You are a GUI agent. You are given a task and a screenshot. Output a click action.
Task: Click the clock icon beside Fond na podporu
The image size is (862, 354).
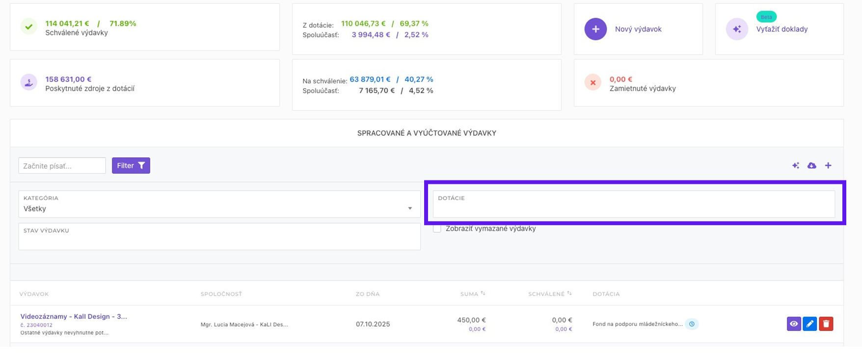[692, 324]
